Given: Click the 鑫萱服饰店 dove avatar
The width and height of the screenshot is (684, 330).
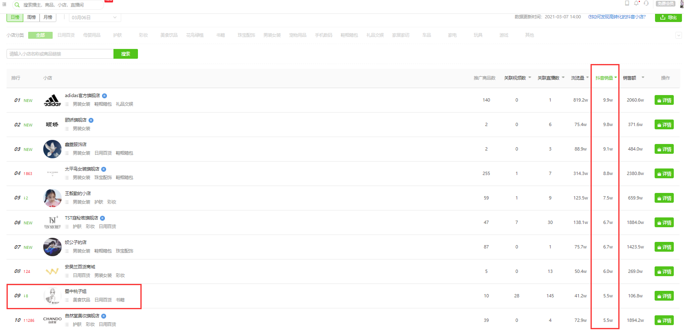Looking at the screenshot, I should (x=52, y=149).
